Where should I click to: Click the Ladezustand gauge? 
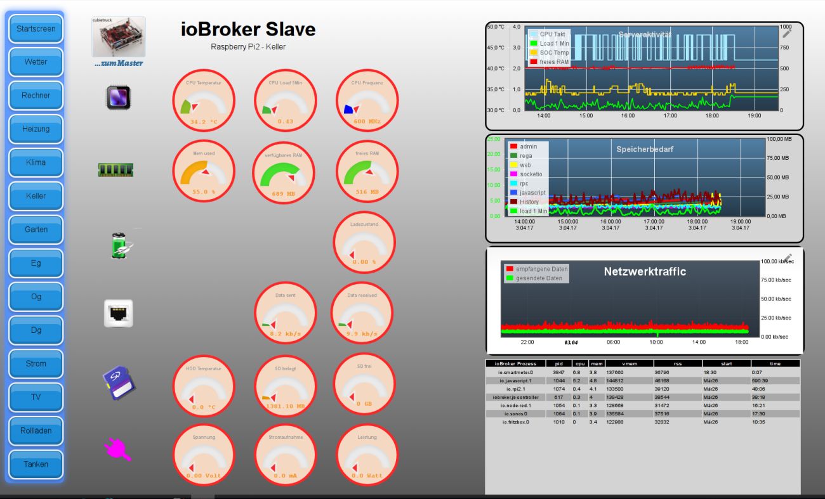364,242
